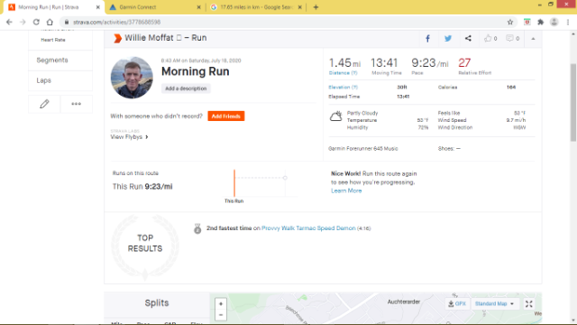Image resolution: width=577 pixels, height=325 pixels.
Task: Click the Morning Run title
Action: (196, 71)
